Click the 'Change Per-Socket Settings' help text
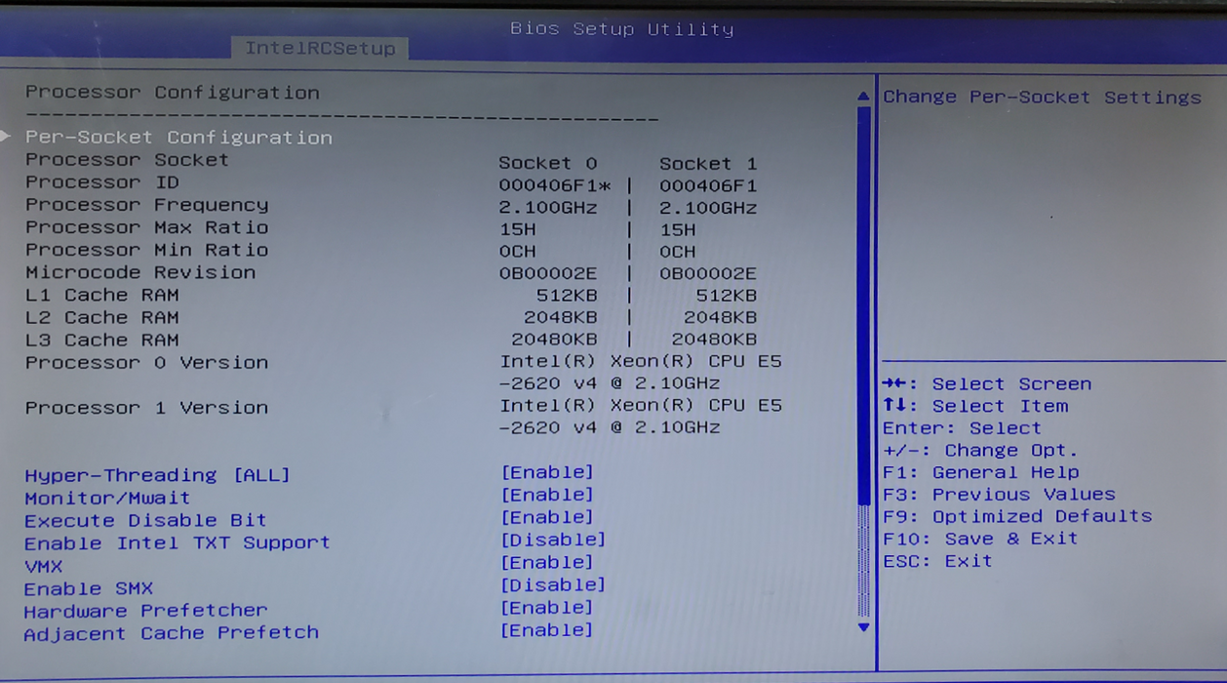The width and height of the screenshot is (1227, 683). [1042, 98]
